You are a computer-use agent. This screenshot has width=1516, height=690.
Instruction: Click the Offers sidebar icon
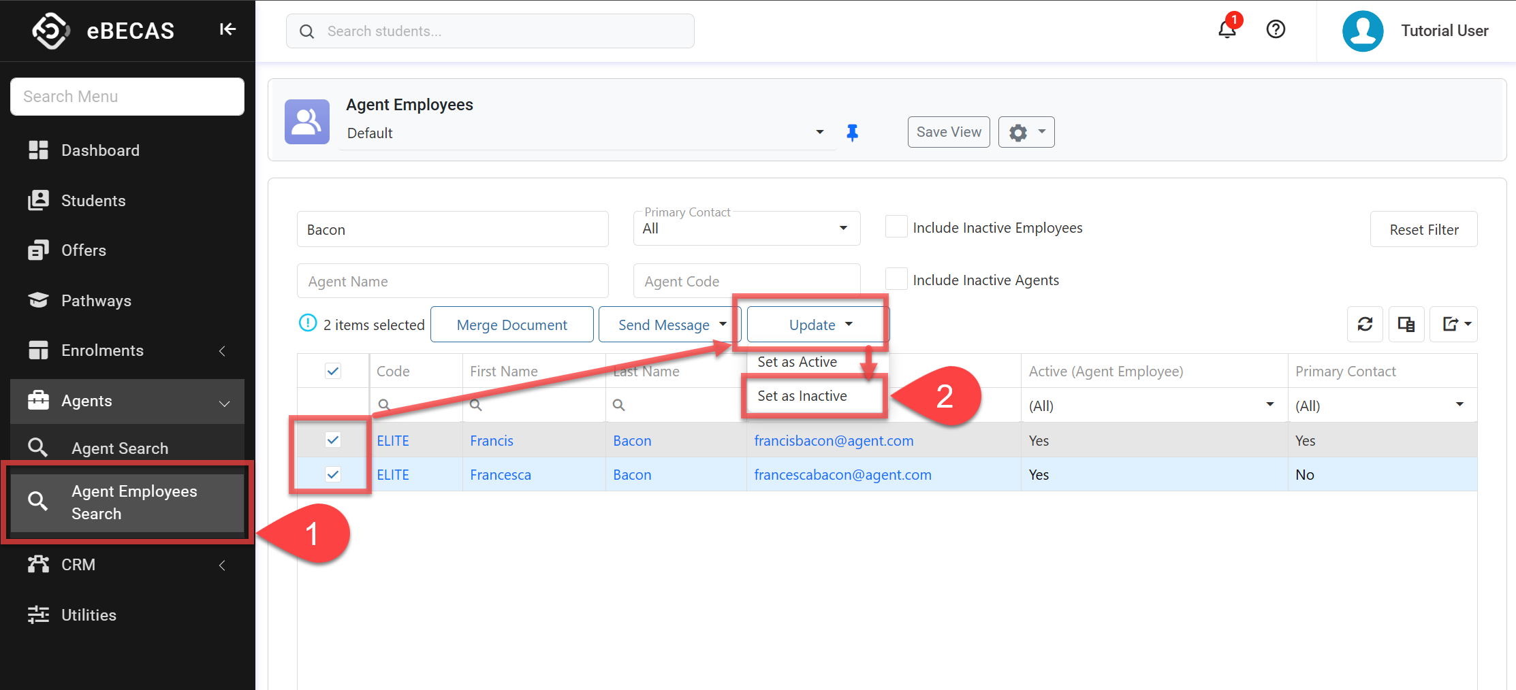pos(38,250)
